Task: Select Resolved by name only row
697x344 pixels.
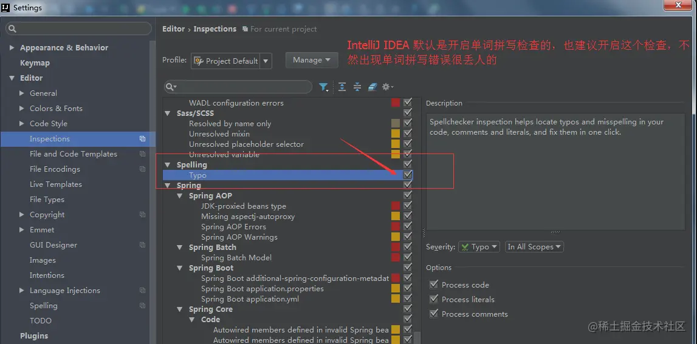Action: click(230, 123)
